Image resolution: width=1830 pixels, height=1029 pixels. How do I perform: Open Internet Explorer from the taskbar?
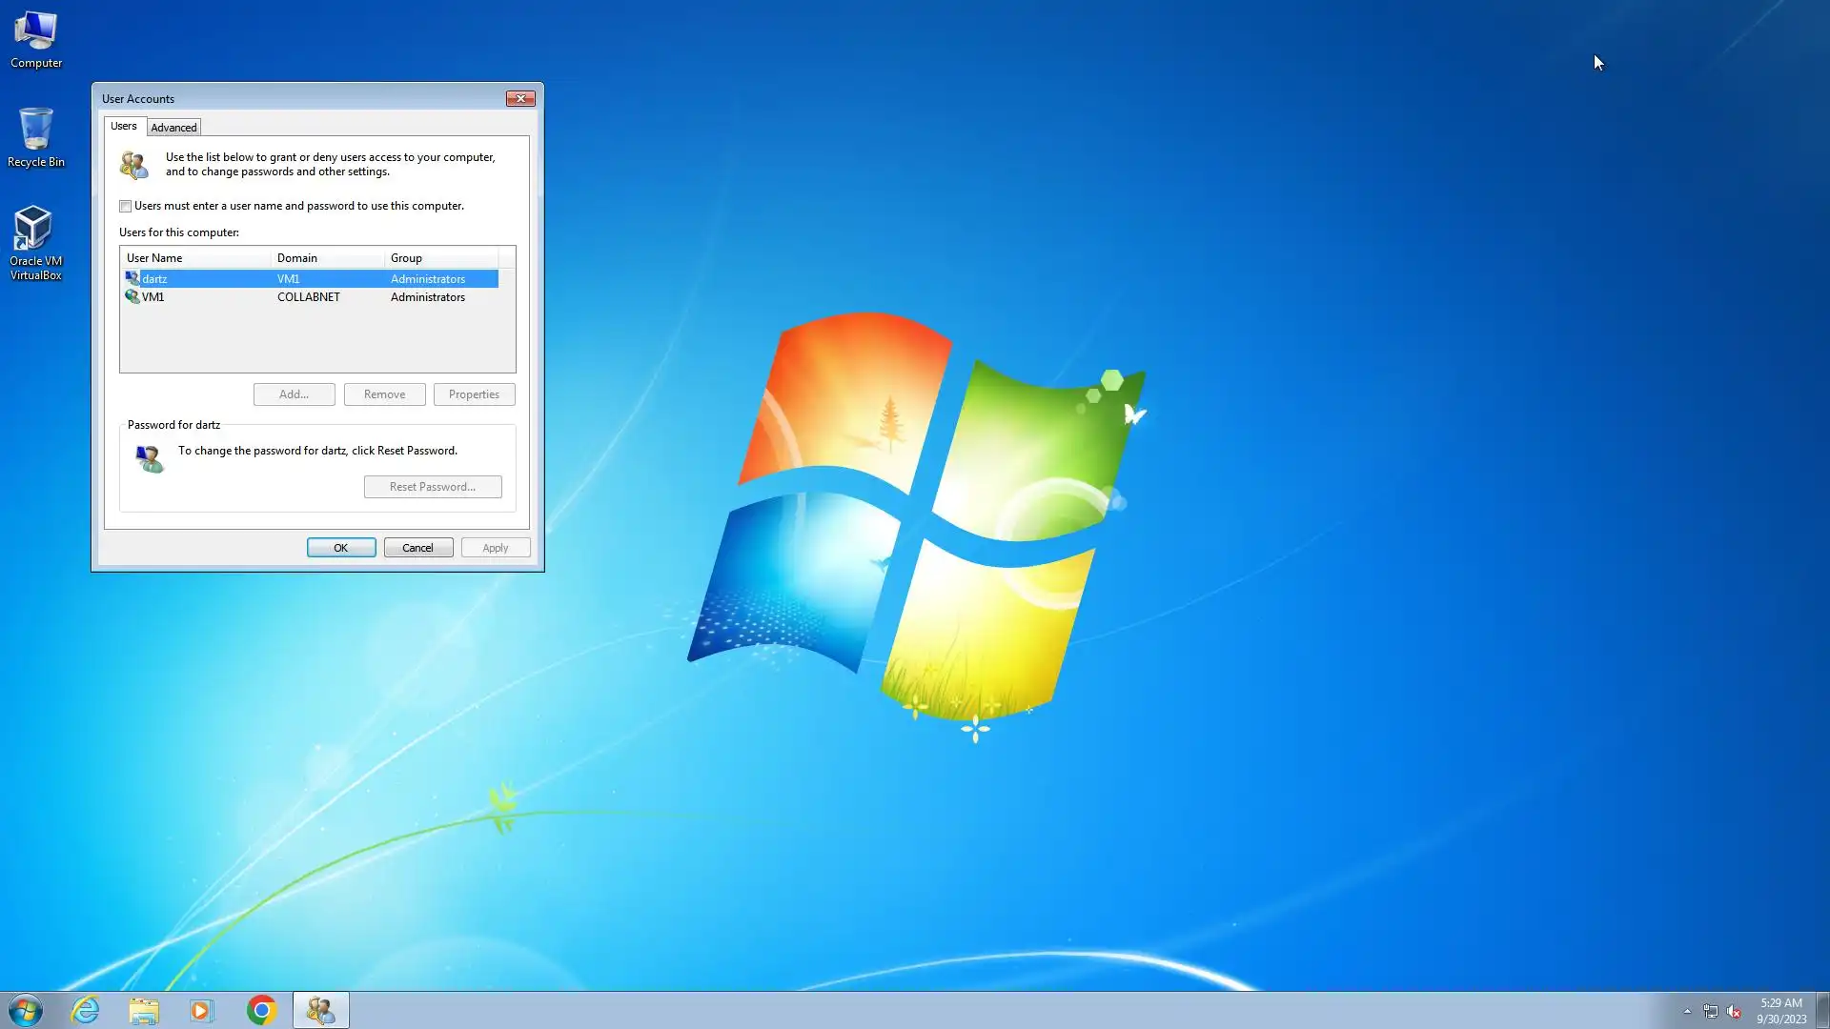(x=86, y=1010)
